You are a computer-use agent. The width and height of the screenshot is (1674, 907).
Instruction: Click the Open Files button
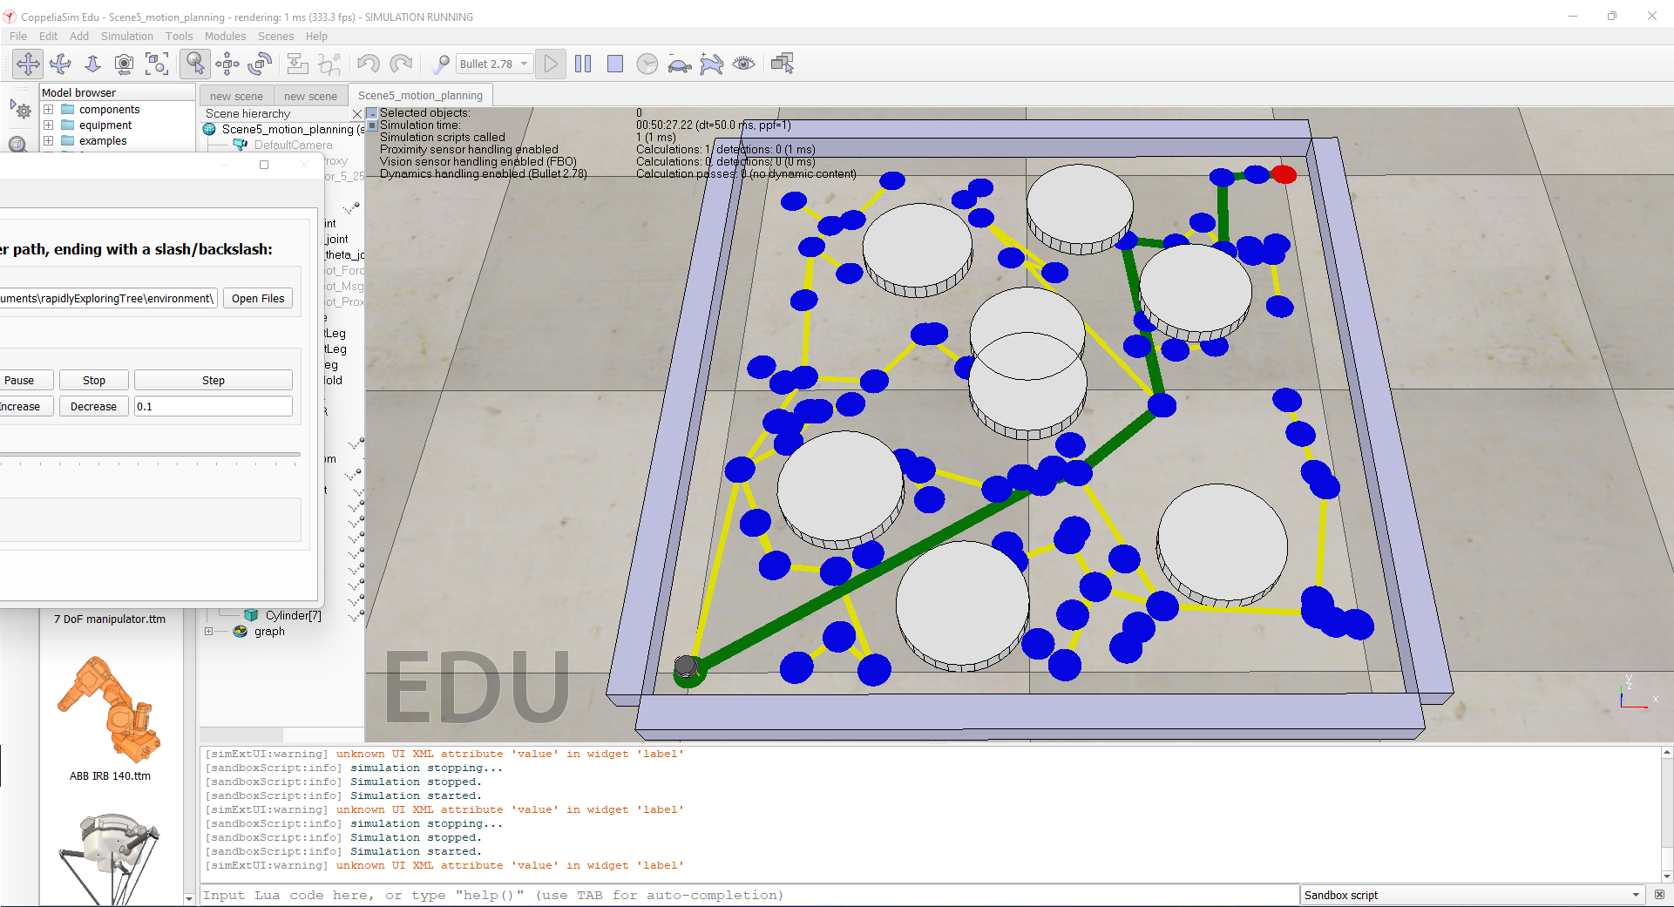258,298
